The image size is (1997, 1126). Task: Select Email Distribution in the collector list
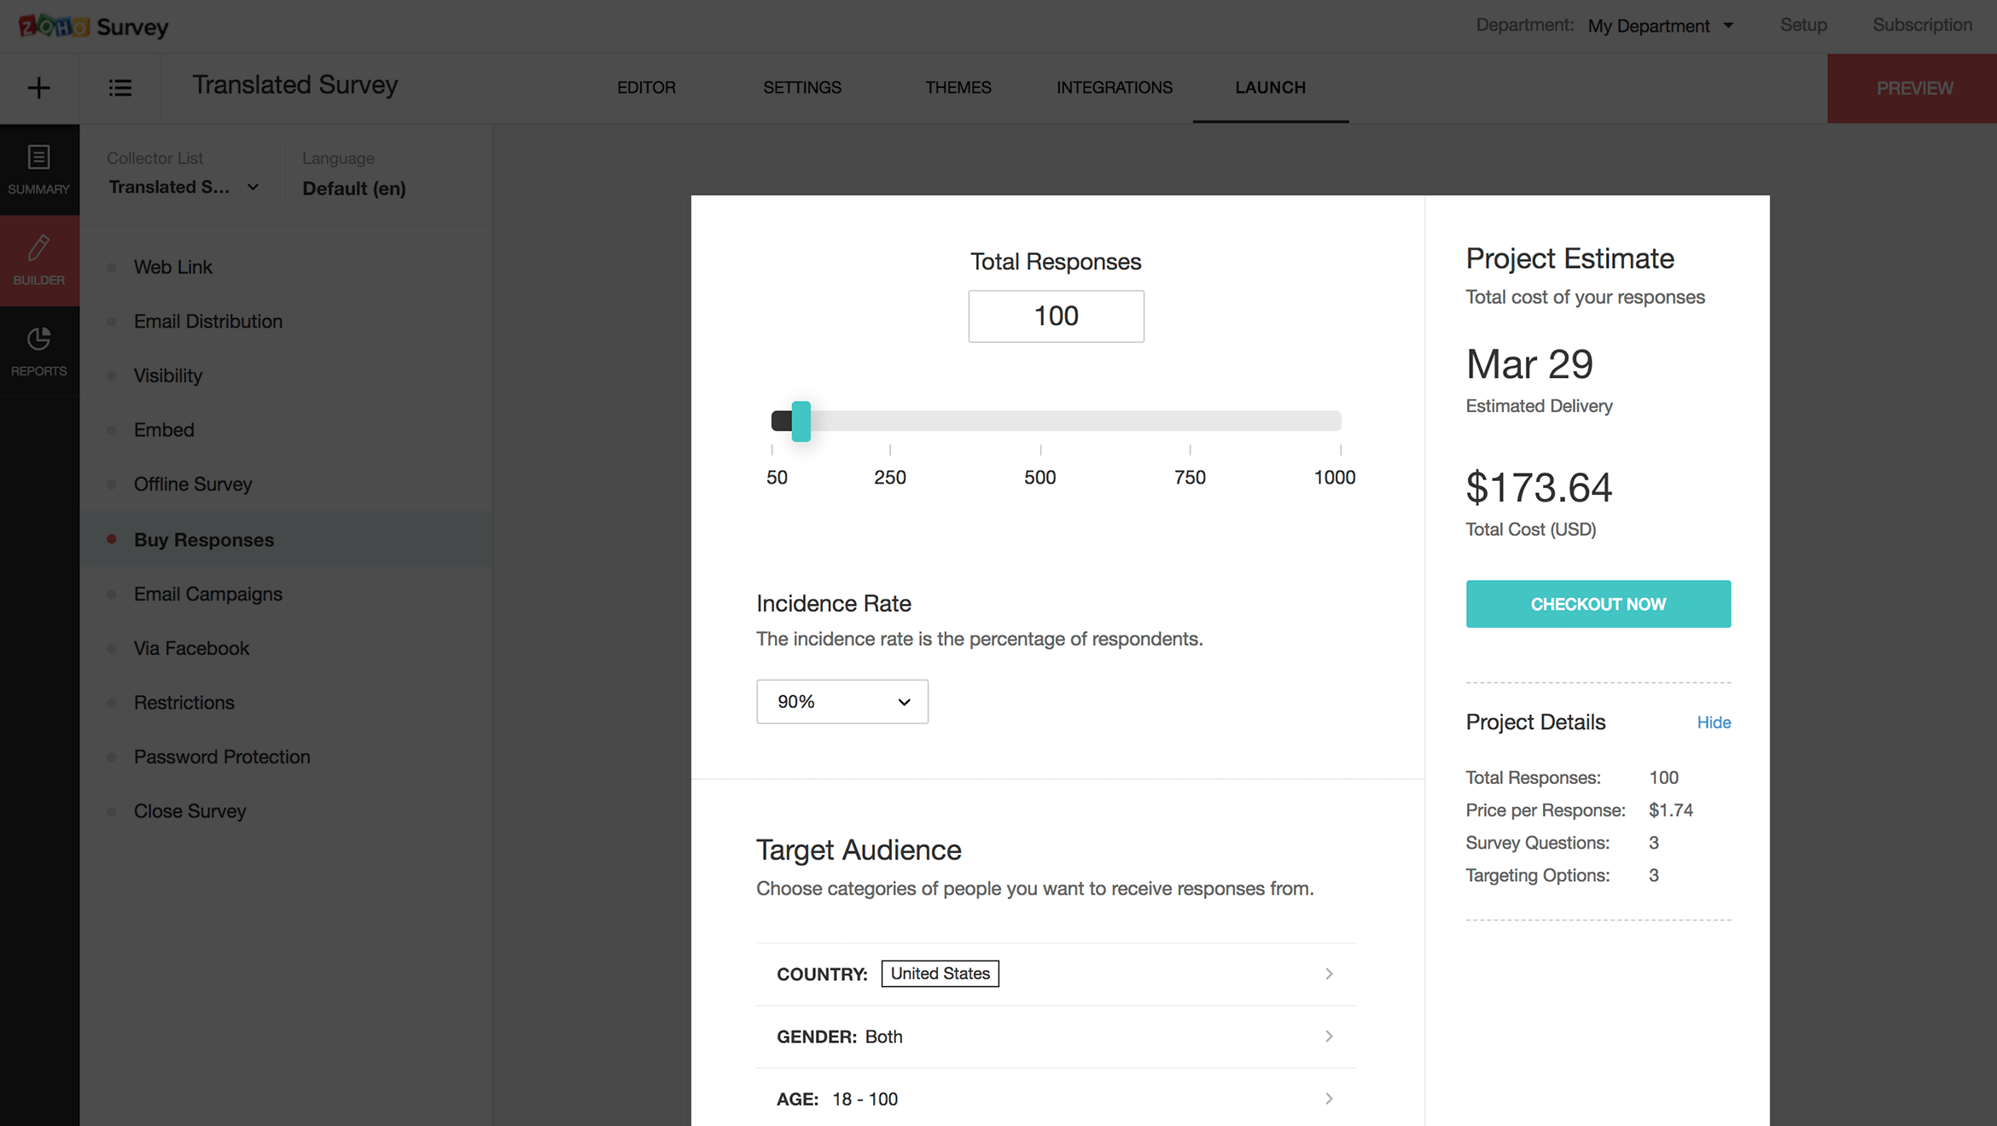coord(207,322)
